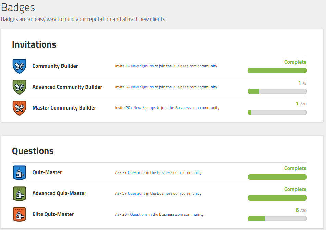Image resolution: width=326 pixels, height=230 pixels.
Task: Click the Questions section heading
Action: [33, 151]
